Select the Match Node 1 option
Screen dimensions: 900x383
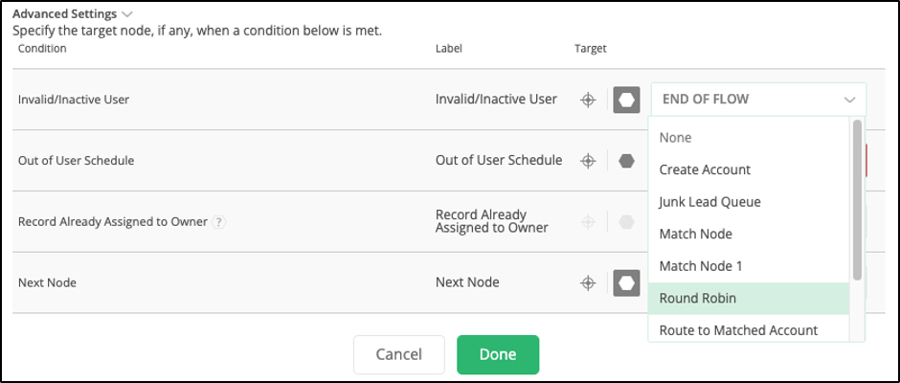click(x=701, y=266)
